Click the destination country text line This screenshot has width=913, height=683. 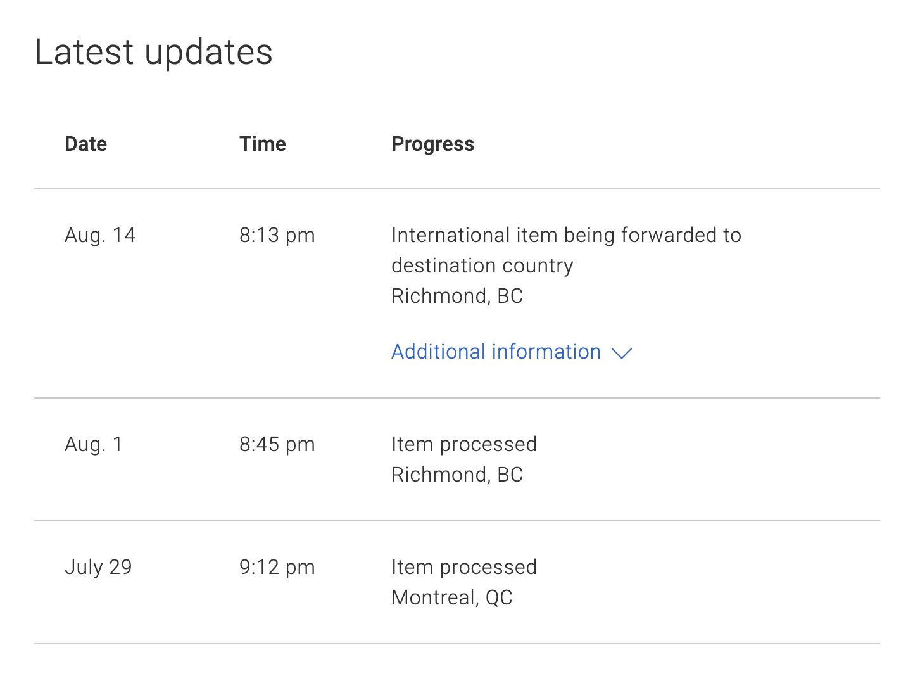click(482, 265)
